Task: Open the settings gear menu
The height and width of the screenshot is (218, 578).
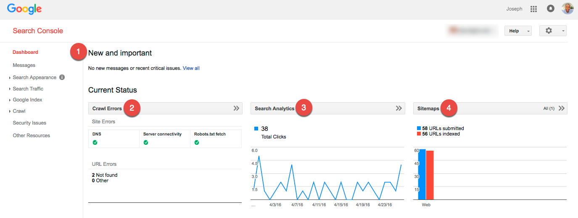Action: (553, 31)
